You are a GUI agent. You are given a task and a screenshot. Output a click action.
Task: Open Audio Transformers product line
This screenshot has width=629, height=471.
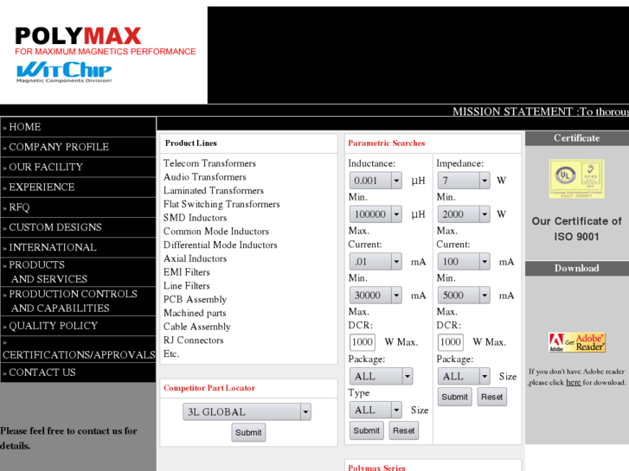click(204, 177)
